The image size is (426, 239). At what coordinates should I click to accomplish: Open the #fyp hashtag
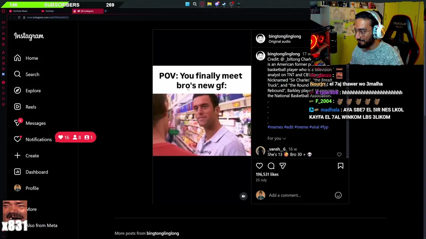tap(324, 127)
